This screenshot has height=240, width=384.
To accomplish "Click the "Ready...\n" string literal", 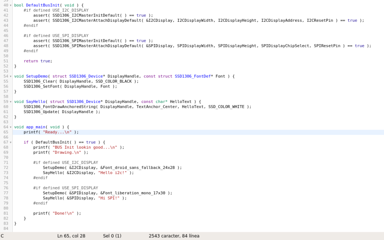I will 57,132.
